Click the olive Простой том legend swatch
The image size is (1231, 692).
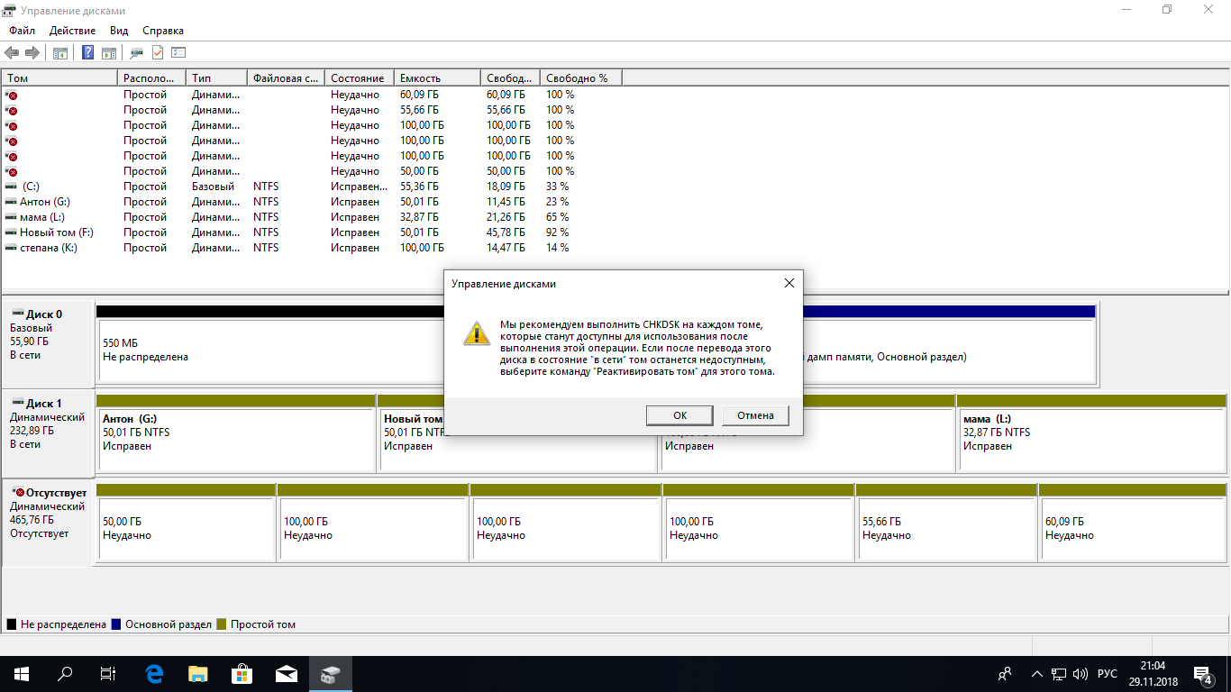(x=222, y=624)
